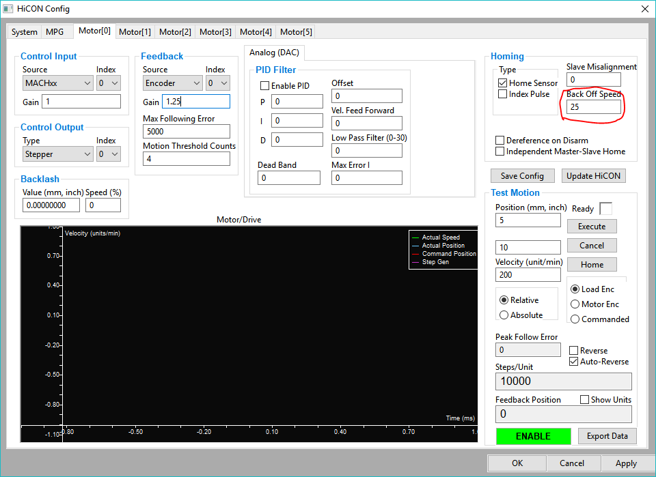Click the Steps/Unit input field
This screenshot has width=656, height=477.
click(563, 381)
